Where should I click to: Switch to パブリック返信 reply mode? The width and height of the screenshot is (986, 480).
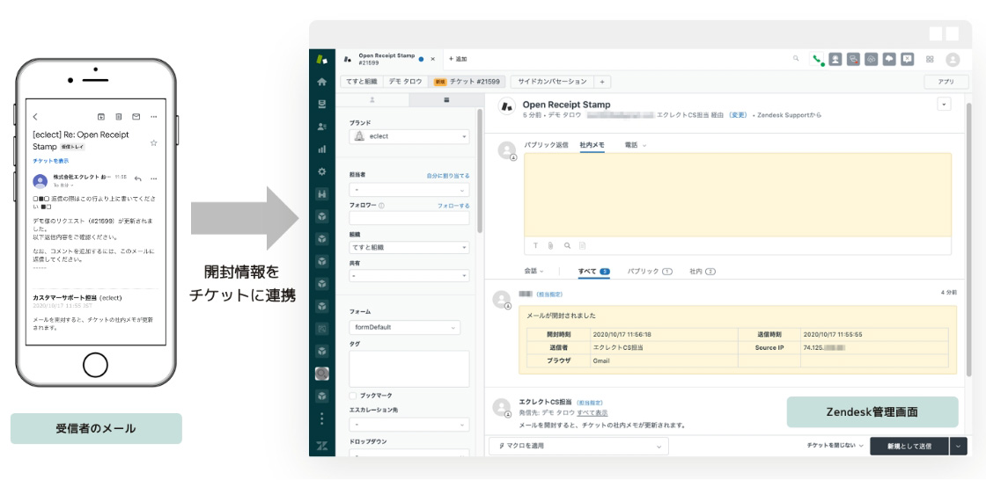546,145
